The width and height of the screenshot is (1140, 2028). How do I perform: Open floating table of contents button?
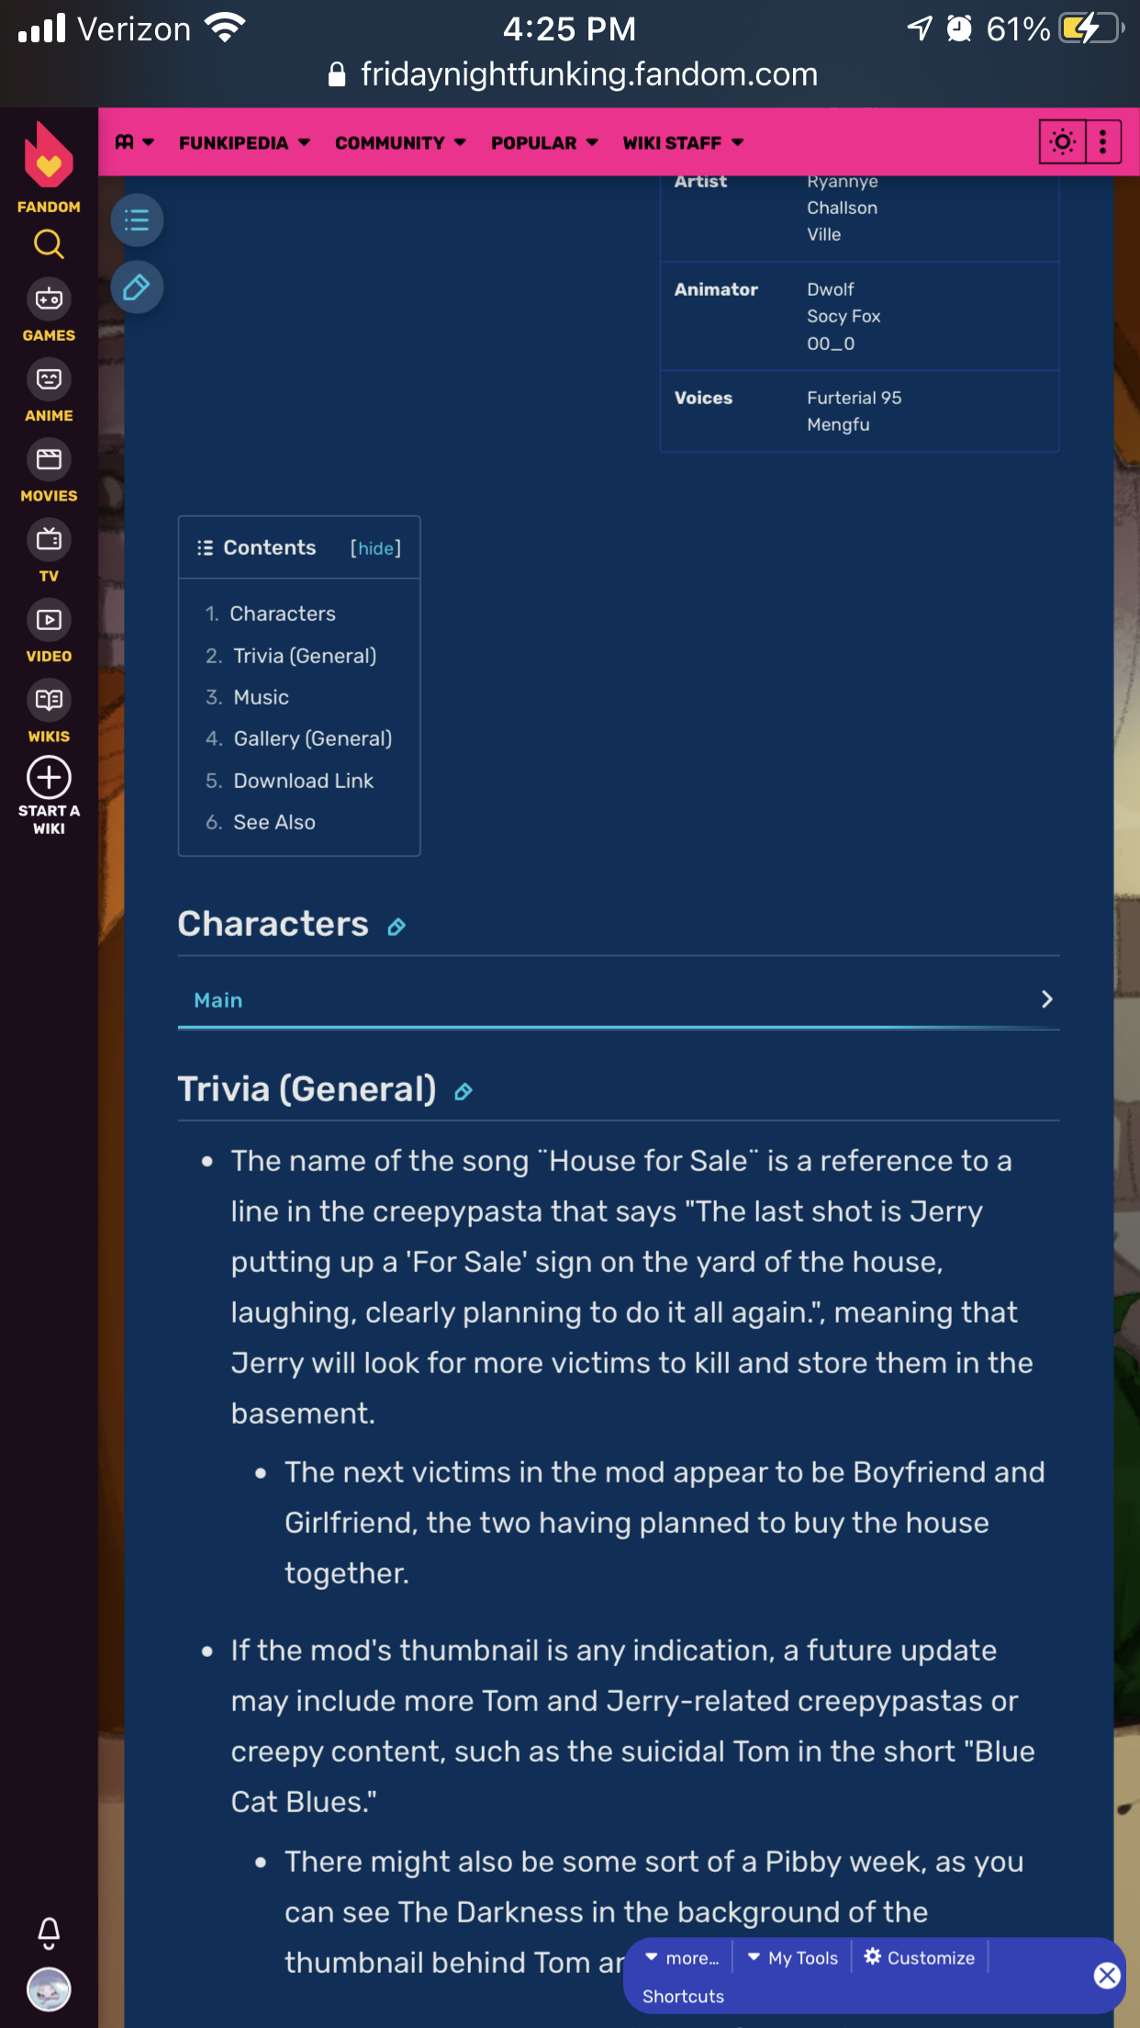click(x=137, y=220)
